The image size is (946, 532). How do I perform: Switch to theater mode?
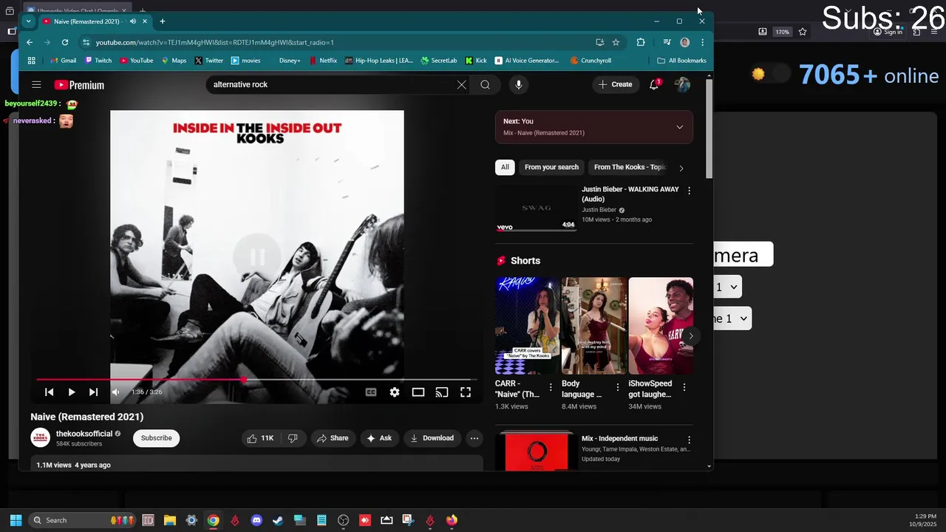[x=418, y=392]
